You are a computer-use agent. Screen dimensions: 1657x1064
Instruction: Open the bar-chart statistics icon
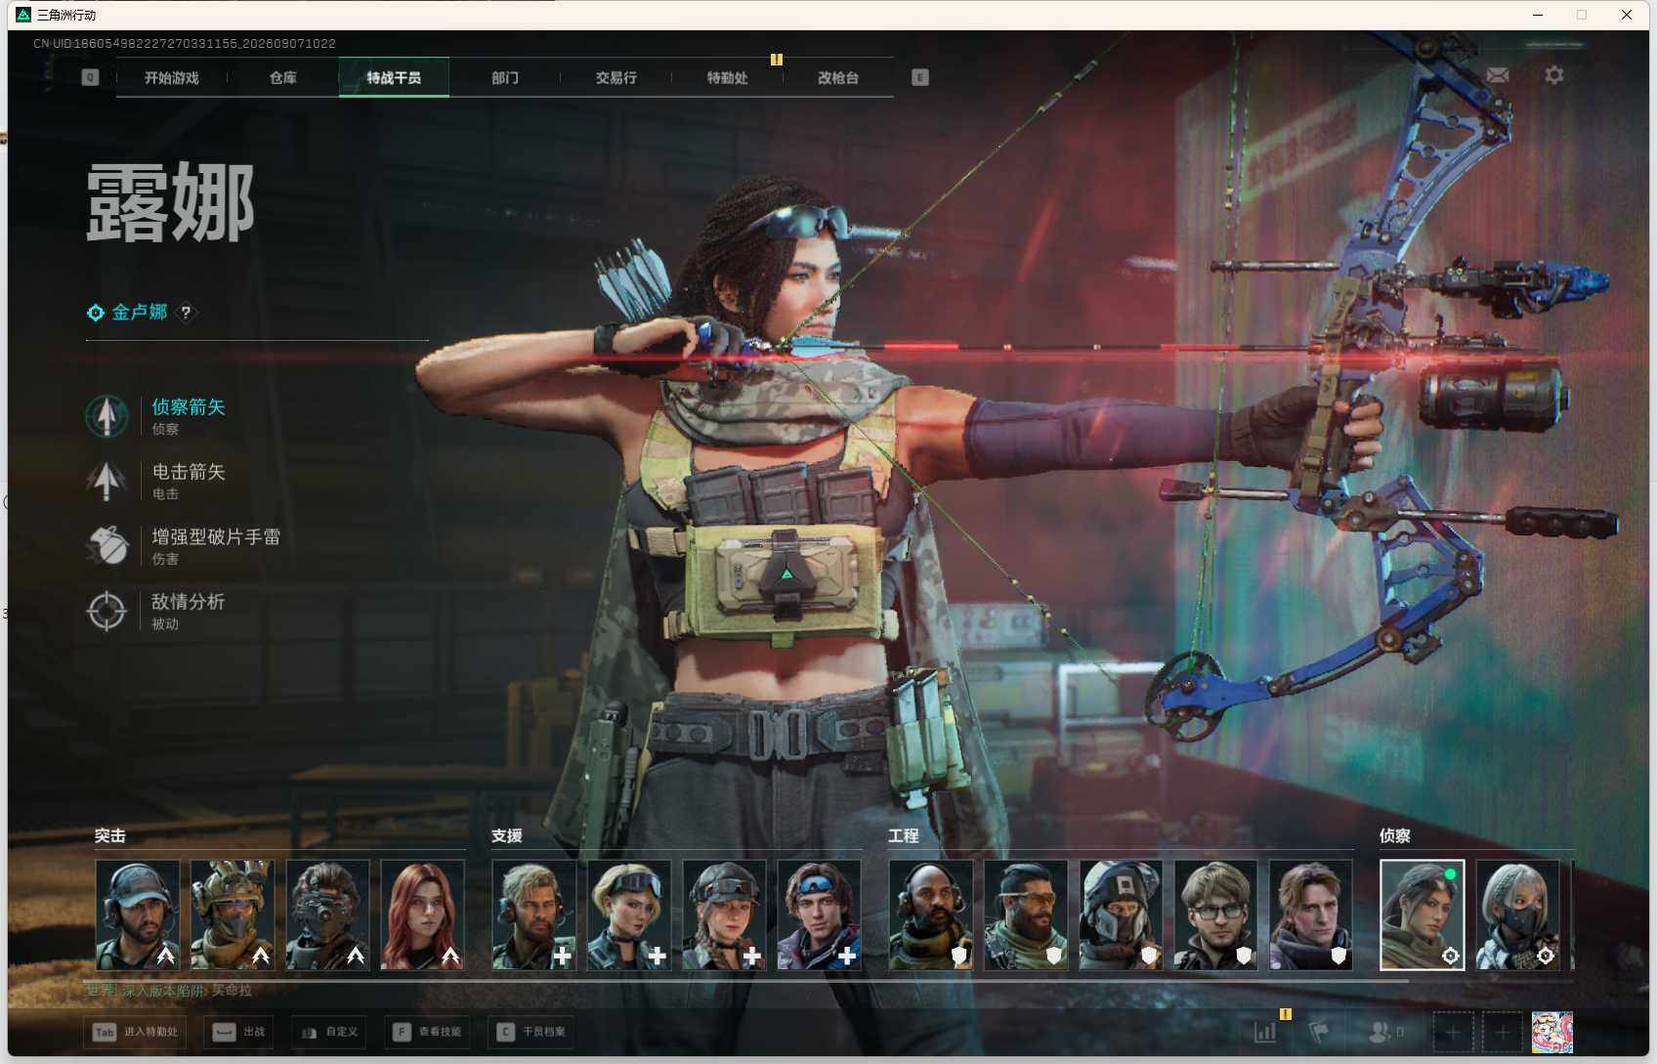(1265, 1032)
